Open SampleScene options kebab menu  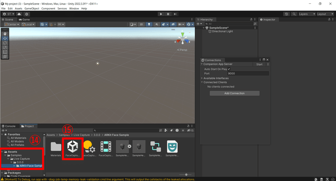[x=255, y=28]
